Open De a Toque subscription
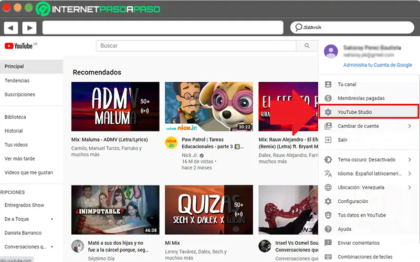The image size is (420, 262). 31,219
